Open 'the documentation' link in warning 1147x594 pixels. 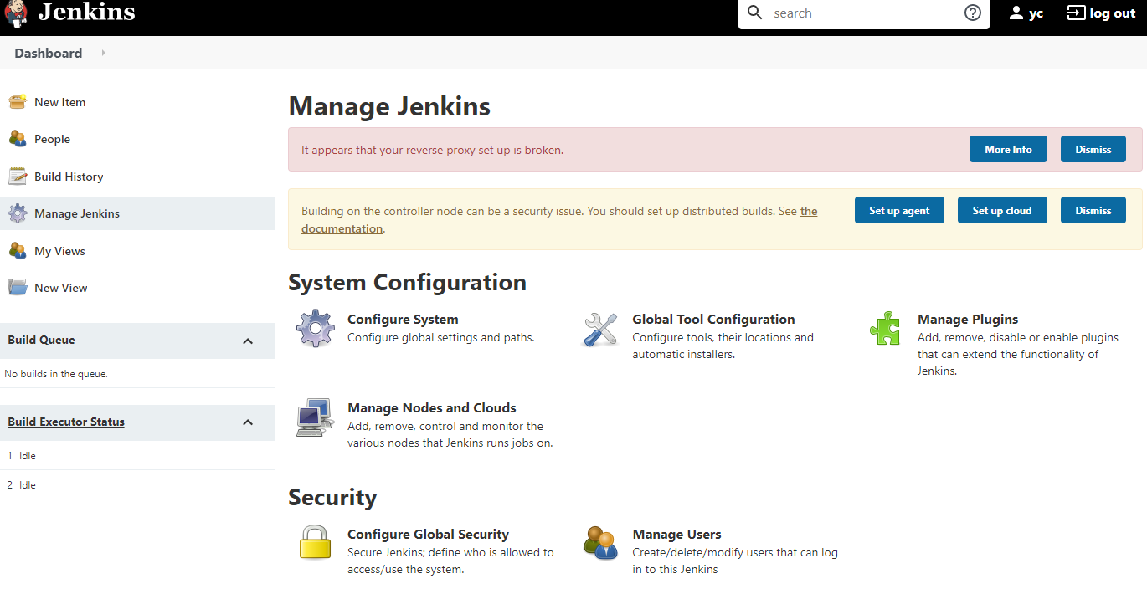coord(342,228)
